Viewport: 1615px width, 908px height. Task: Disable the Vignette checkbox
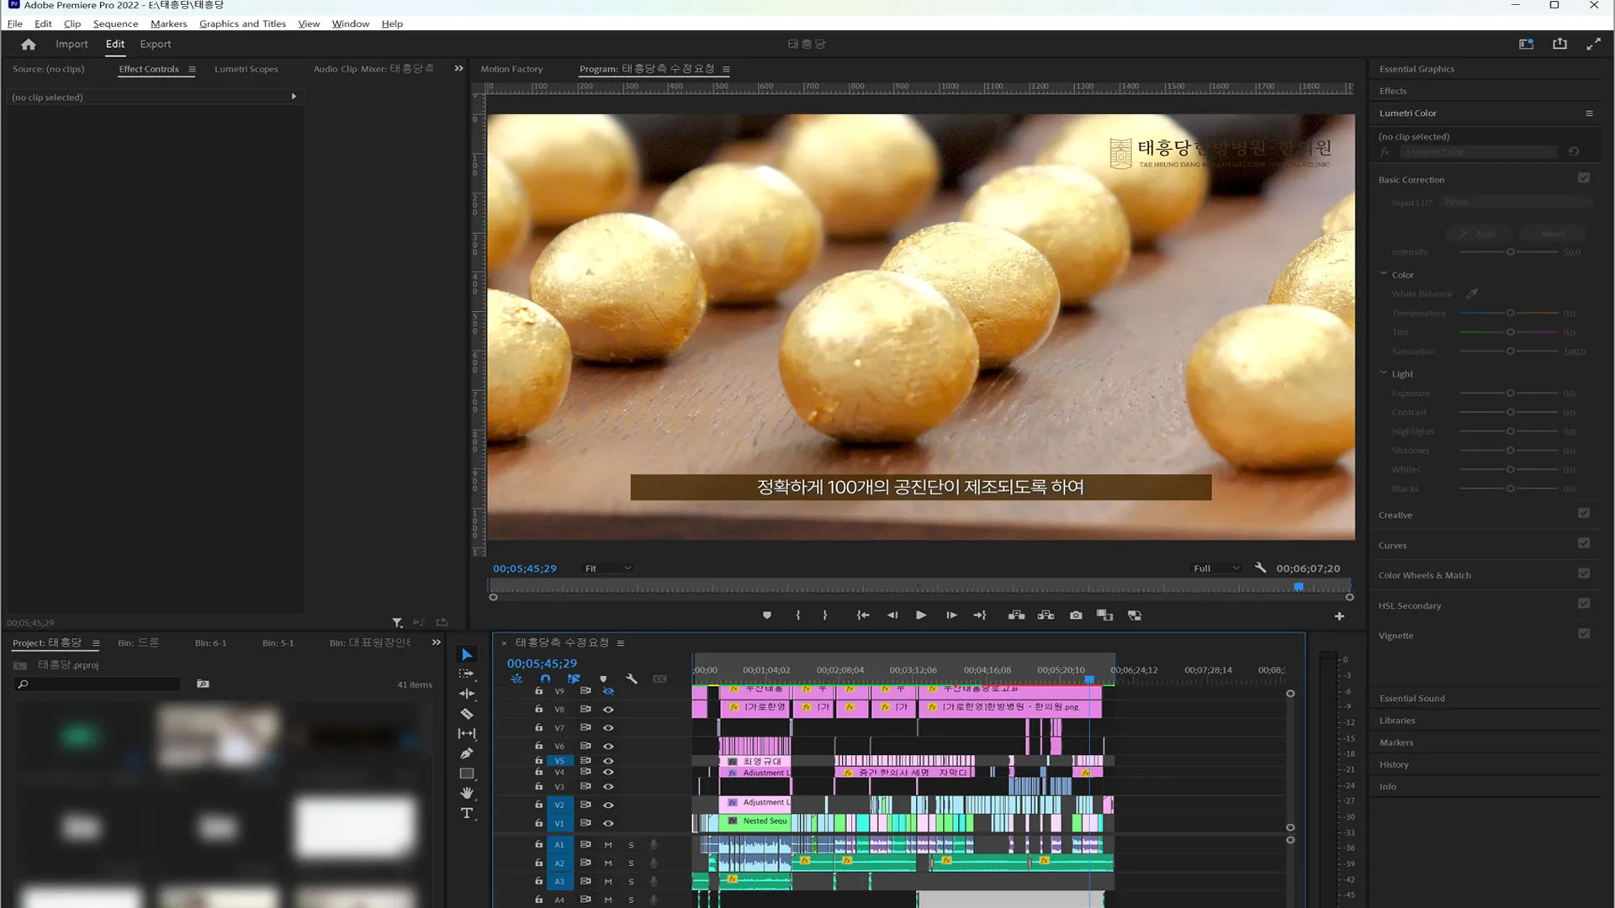(1584, 634)
